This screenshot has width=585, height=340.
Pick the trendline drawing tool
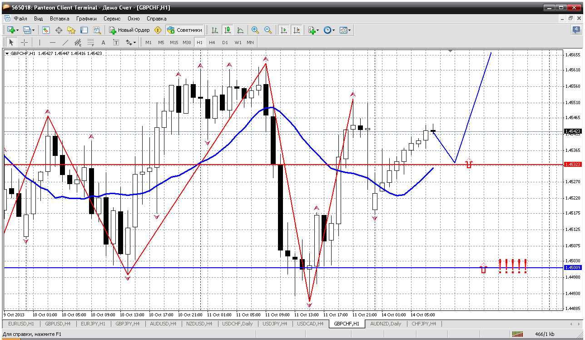click(65, 42)
